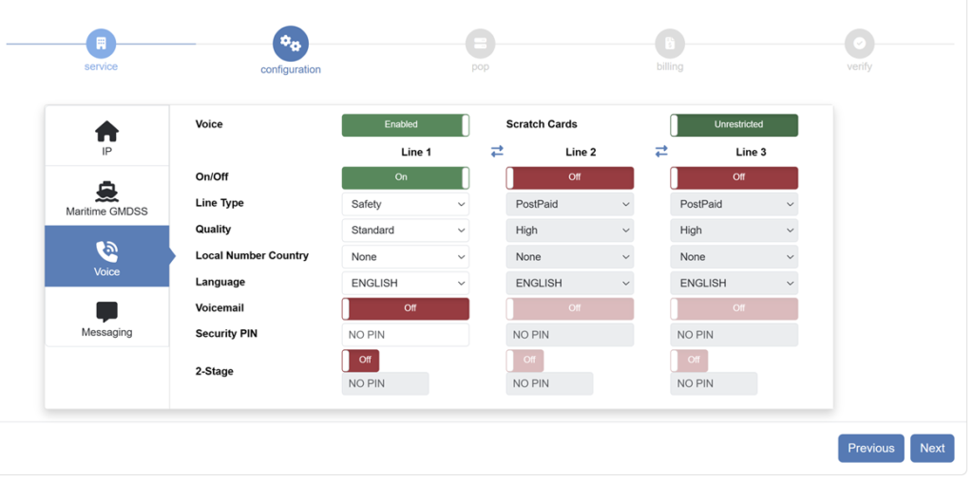
Task: Toggle Line 1 2-Stage Off switch
Action: [360, 361]
